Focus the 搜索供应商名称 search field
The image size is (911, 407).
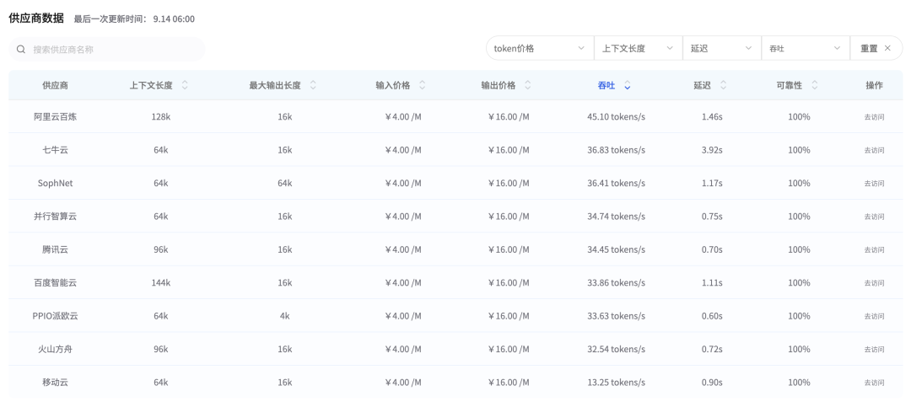pos(107,50)
